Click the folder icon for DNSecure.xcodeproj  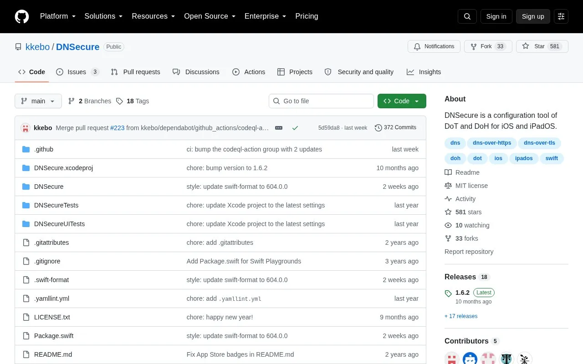(26, 168)
